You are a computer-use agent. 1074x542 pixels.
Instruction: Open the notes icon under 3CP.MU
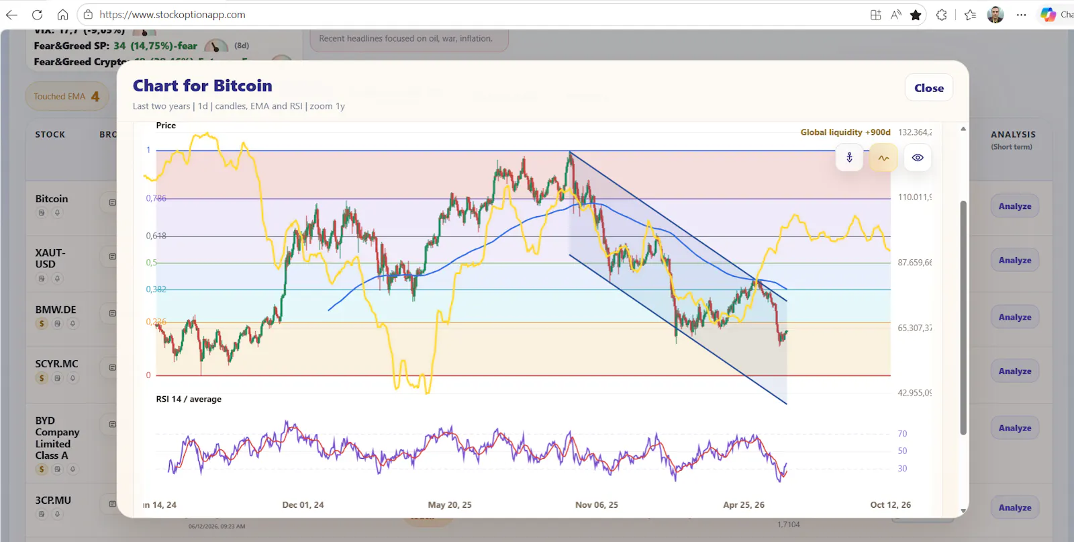click(42, 514)
